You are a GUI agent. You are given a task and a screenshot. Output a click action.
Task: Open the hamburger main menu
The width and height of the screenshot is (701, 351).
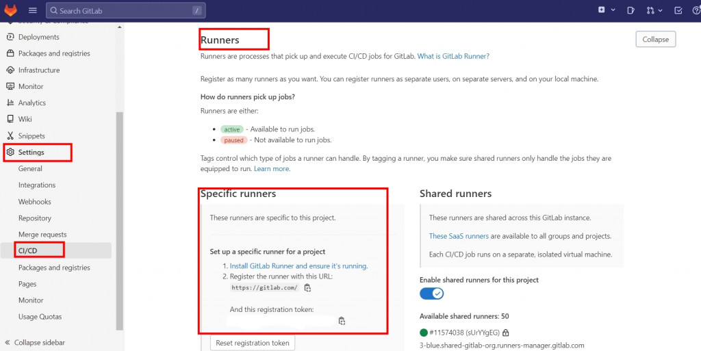point(33,10)
